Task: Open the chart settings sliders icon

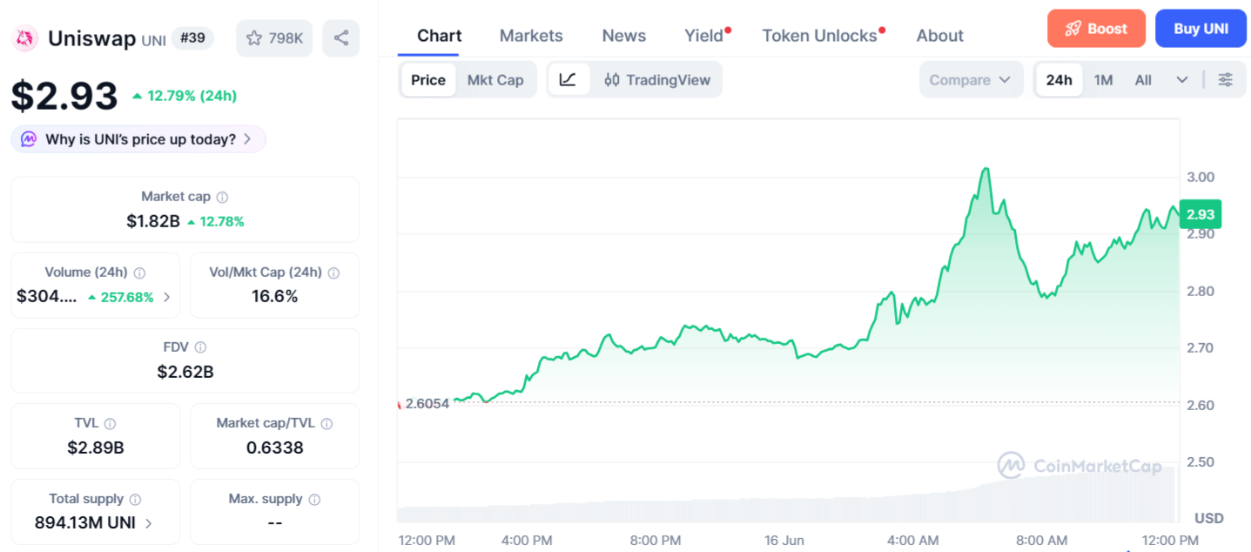Action: tap(1225, 80)
